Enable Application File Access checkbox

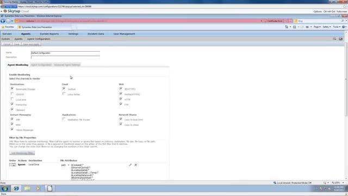point(64,119)
